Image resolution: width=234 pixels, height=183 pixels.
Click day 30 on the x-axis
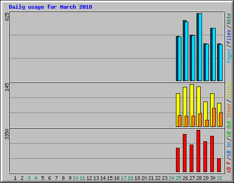click(213, 178)
